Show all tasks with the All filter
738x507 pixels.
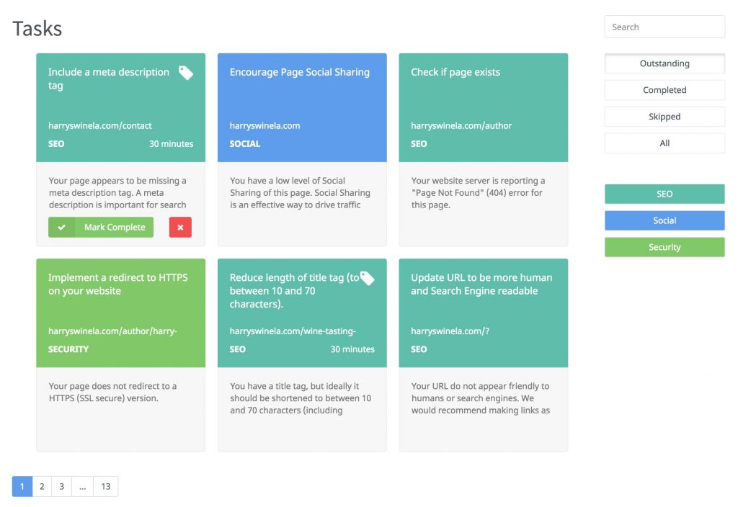tap(664, 143)
